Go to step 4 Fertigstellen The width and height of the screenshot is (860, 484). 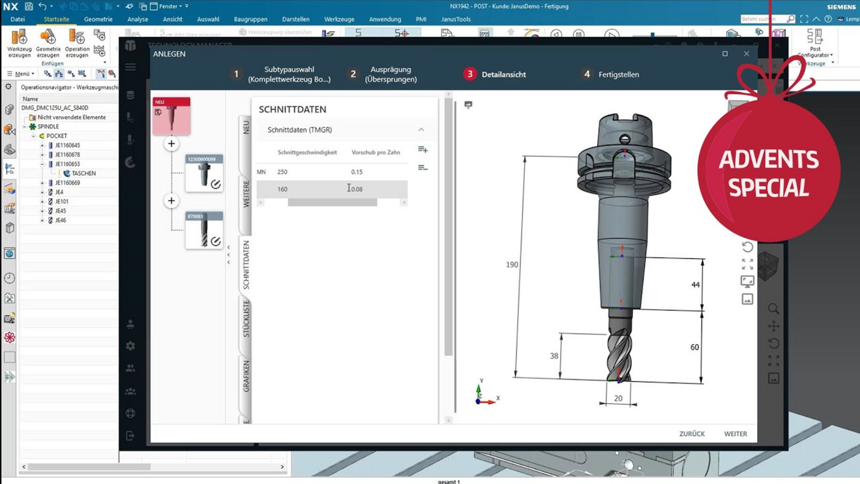611,74
